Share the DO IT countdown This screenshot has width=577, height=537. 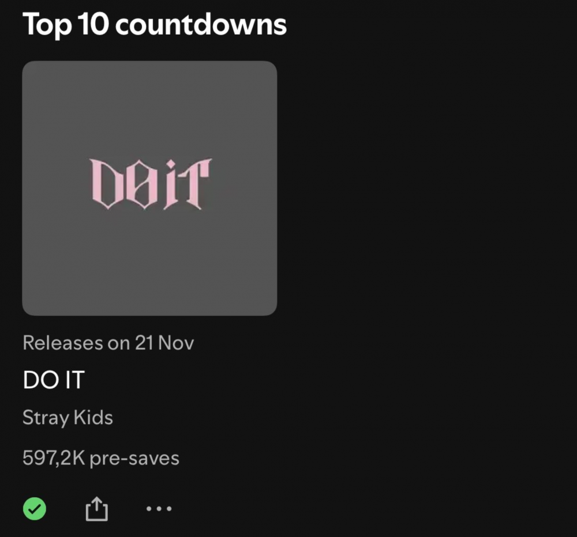97,509
